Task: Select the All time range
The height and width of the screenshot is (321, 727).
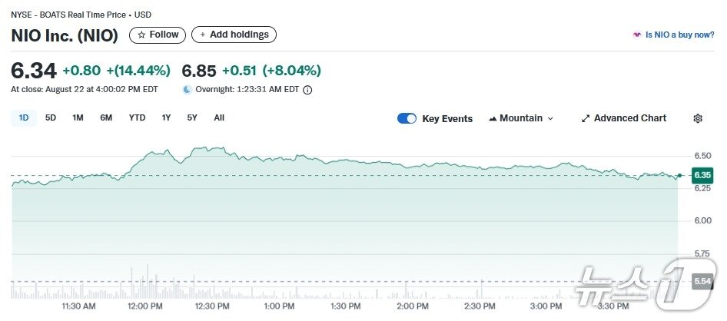Action: click(219, 117)
